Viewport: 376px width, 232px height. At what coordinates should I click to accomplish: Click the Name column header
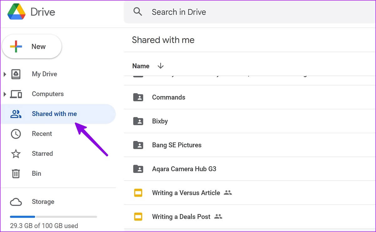pos(141,66)
